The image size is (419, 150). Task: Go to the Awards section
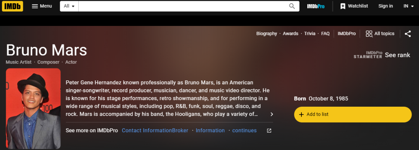tap(291, 34)
